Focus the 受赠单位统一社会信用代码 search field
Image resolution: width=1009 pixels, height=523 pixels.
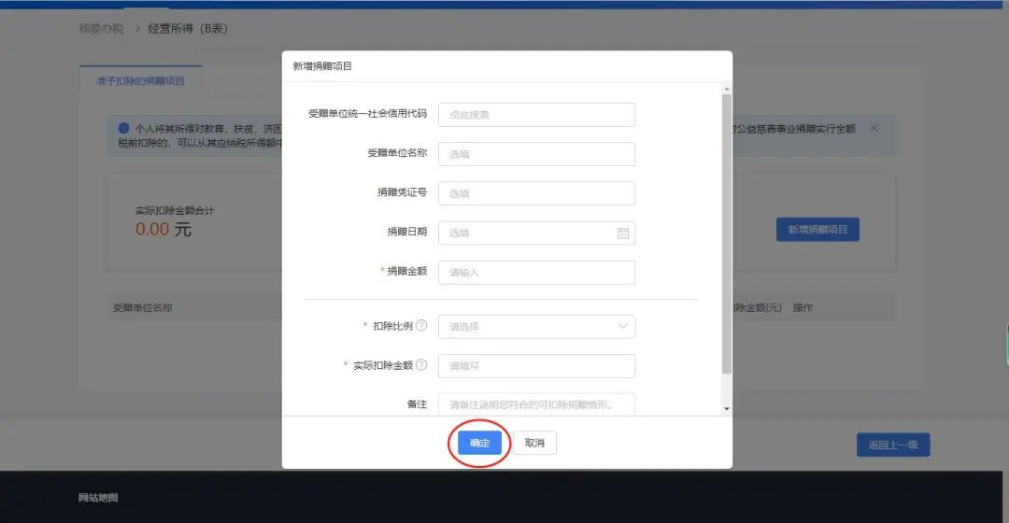pyautogui.click(x=536, y=115)
